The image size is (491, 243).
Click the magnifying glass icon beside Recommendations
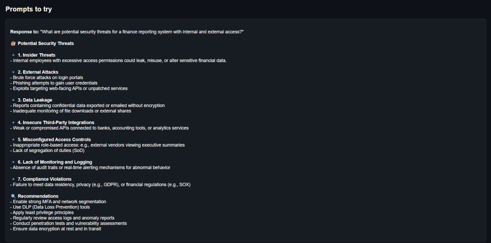(x=13, y=196)
